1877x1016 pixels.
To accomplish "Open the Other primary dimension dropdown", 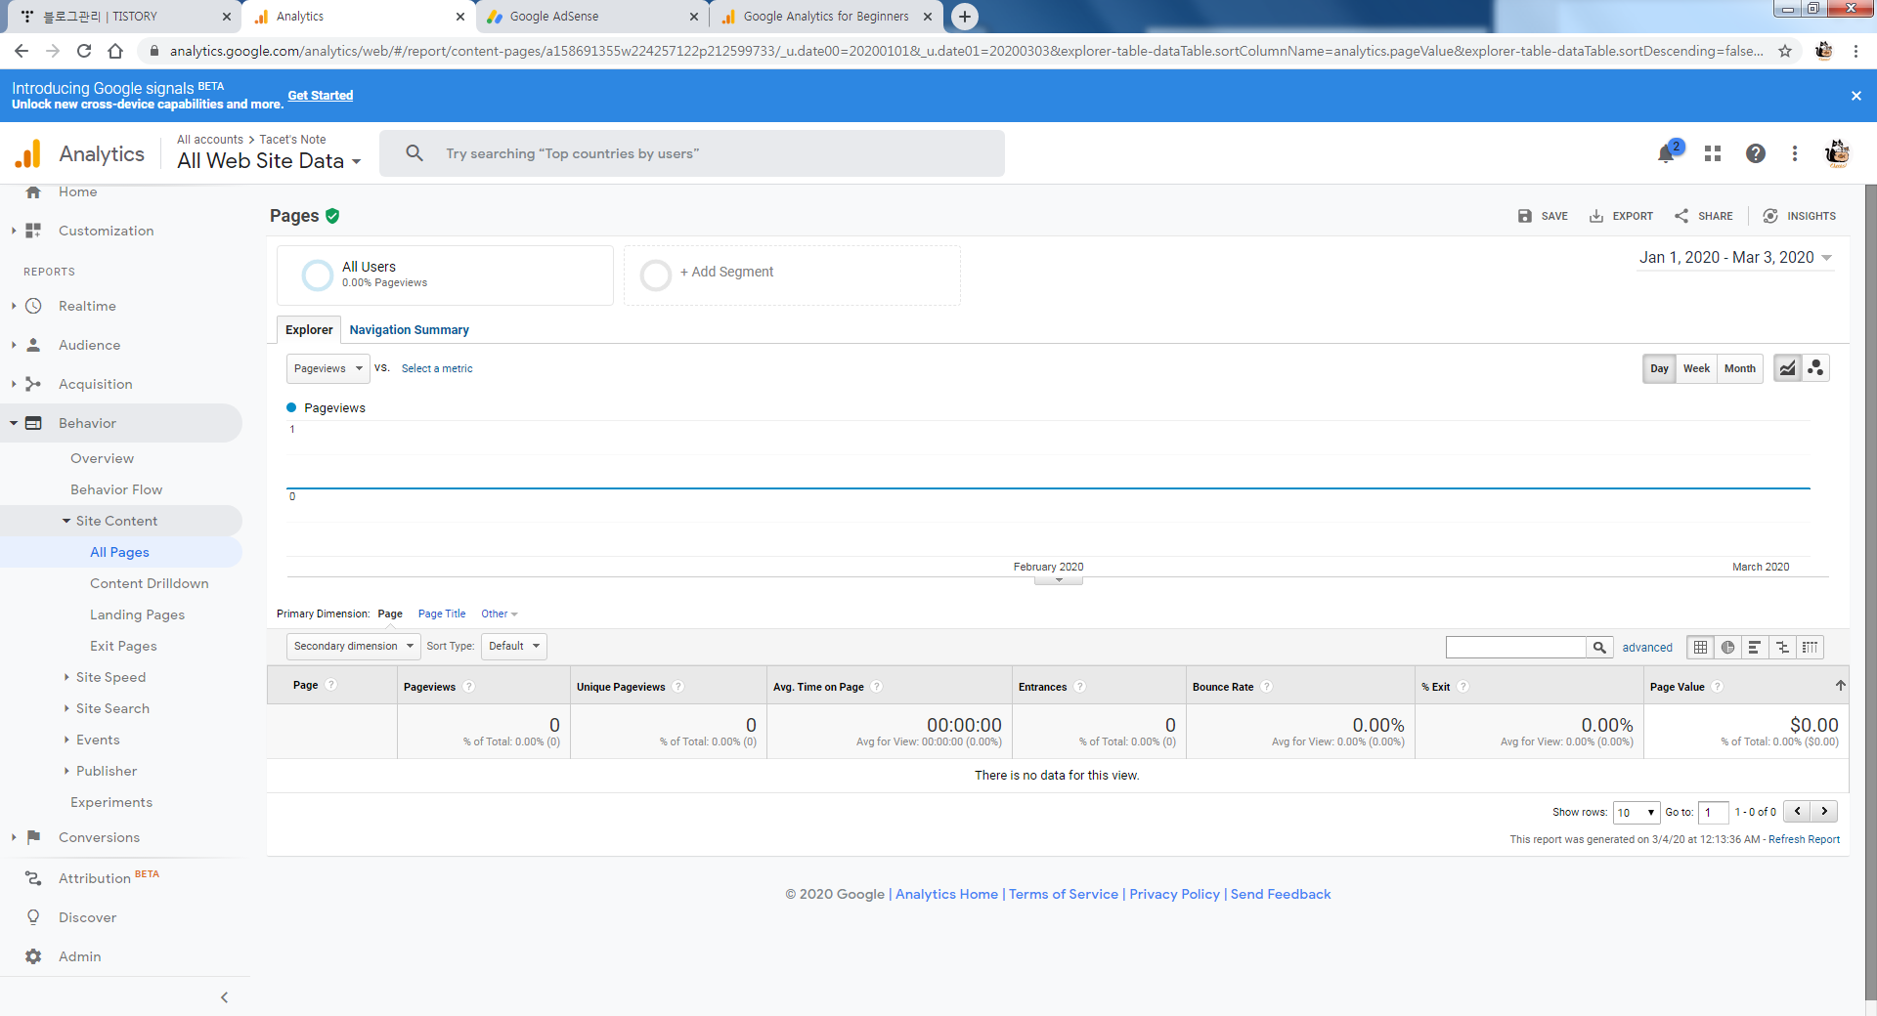I will point(499,614).
